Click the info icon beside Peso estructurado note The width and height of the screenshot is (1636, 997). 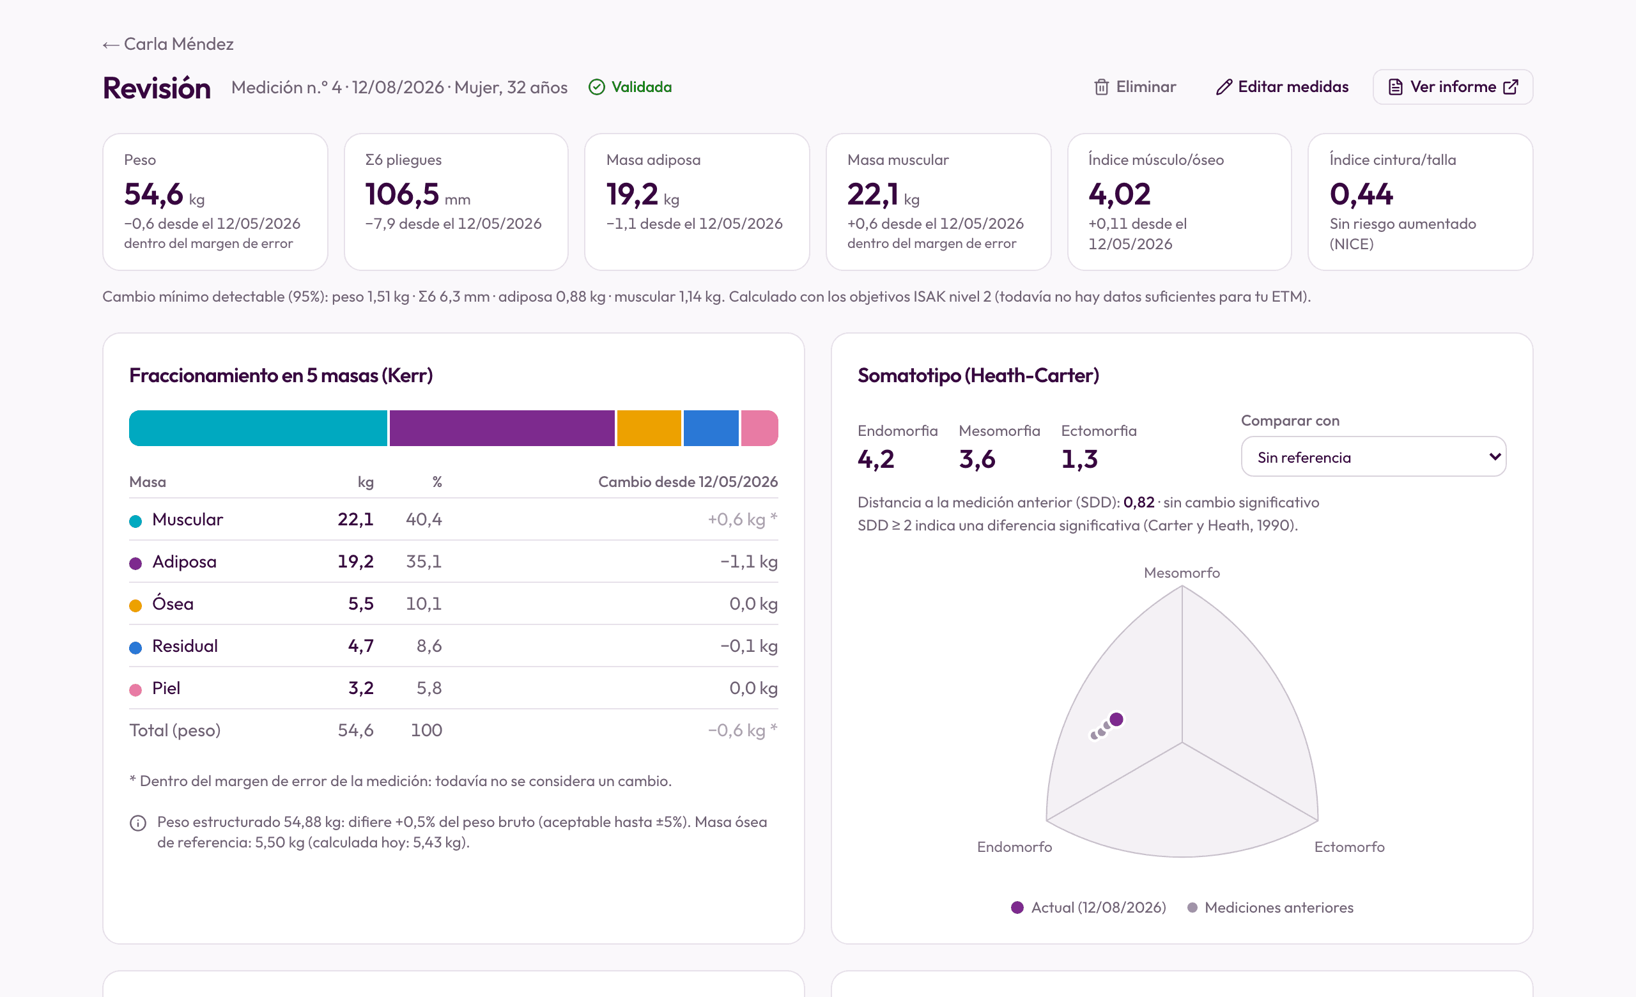pos(137,823)
